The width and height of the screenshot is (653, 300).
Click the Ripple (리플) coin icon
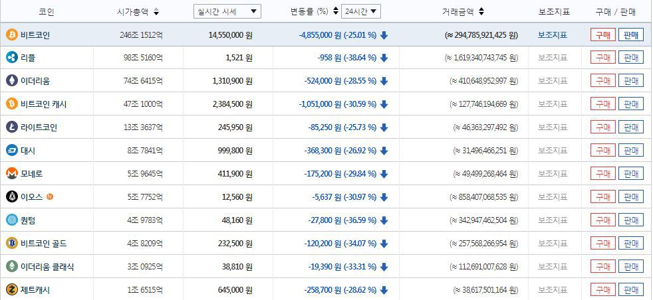[12, 58]
